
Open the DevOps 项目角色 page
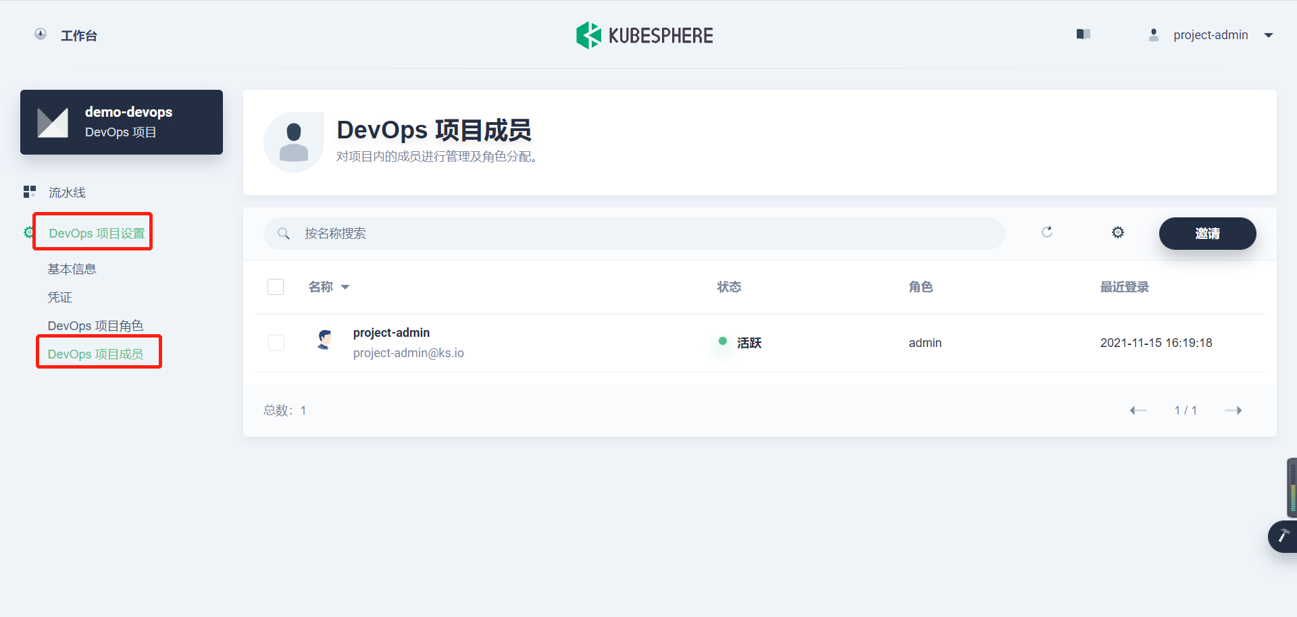pyautogui.click(x=95, y=326)
